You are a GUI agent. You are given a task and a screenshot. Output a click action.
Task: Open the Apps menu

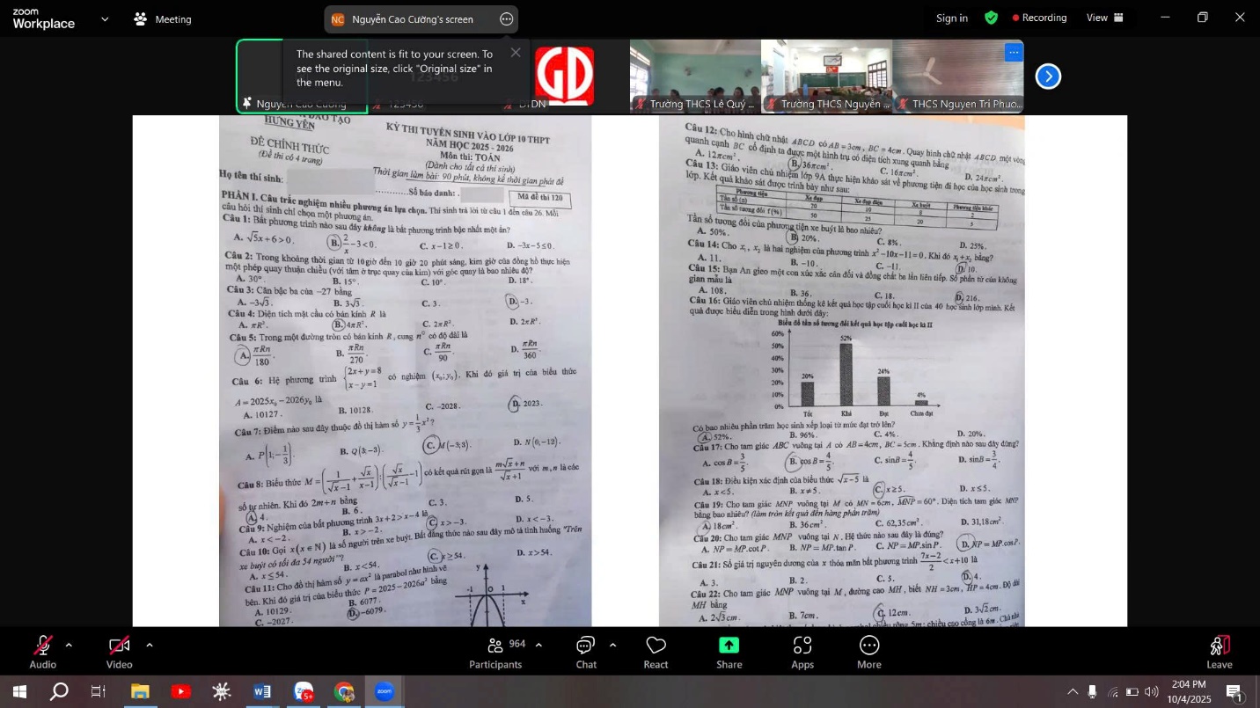click(802, 651)
